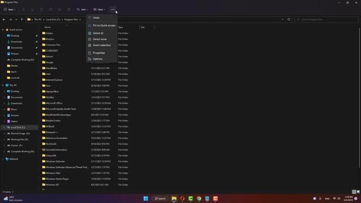Image resolution: width=361 pixels, height=203 pixels.
Task: Open the View dropdown
Action: [99, 10]
